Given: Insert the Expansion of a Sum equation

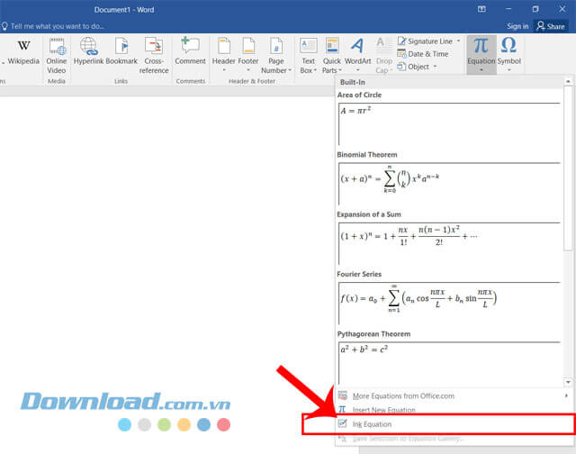Looking at the screenshot, I should [x=449, y=243].
